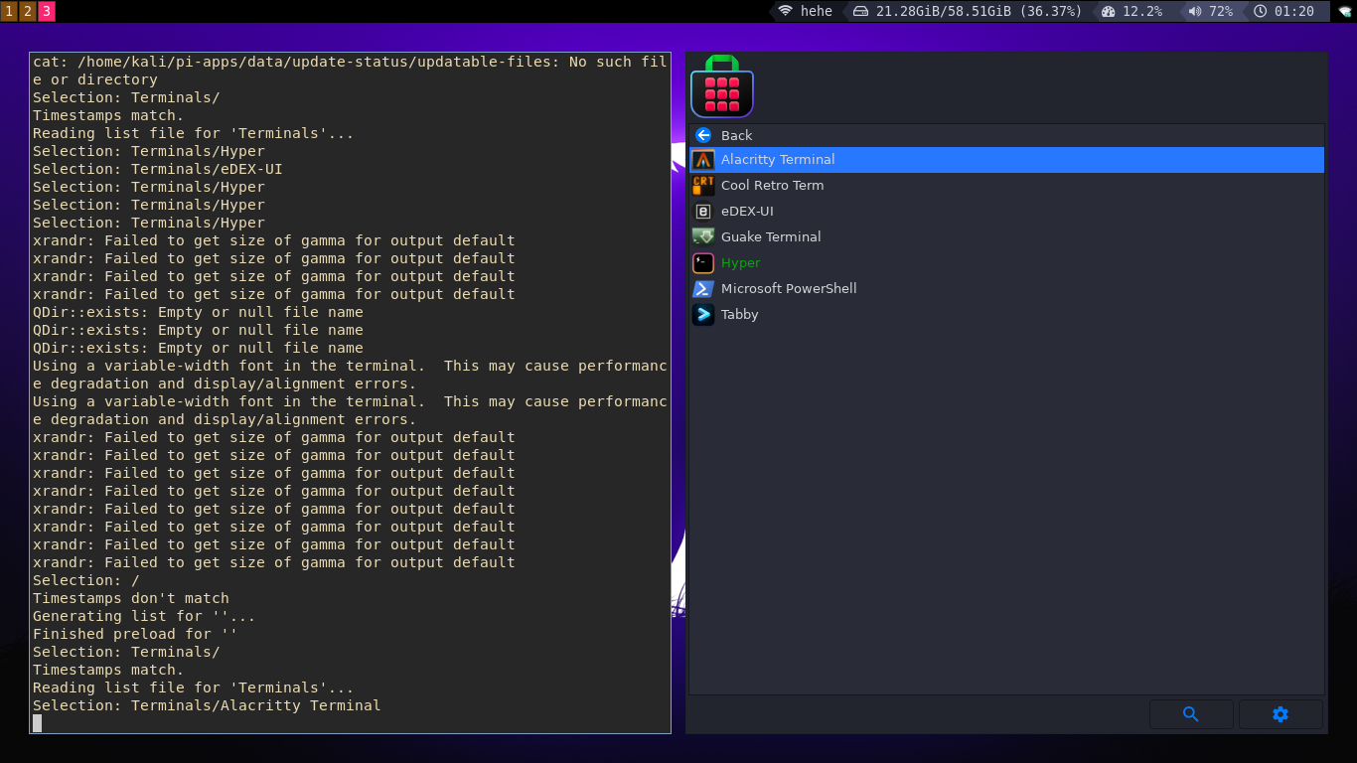Viewport: 1357px width, 763px height.
Task: Click the volume speaker icon
Action: tap(1194, 11)
